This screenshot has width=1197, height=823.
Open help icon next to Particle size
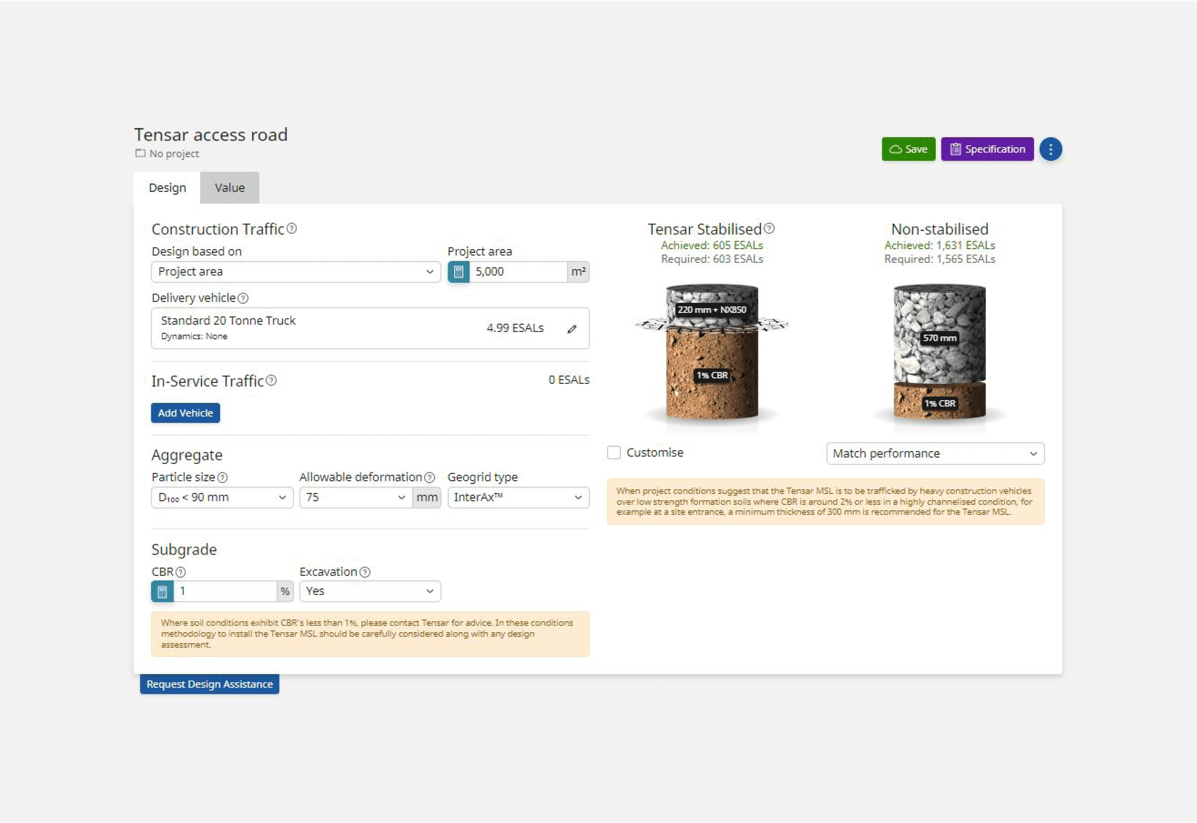point(222,477)
